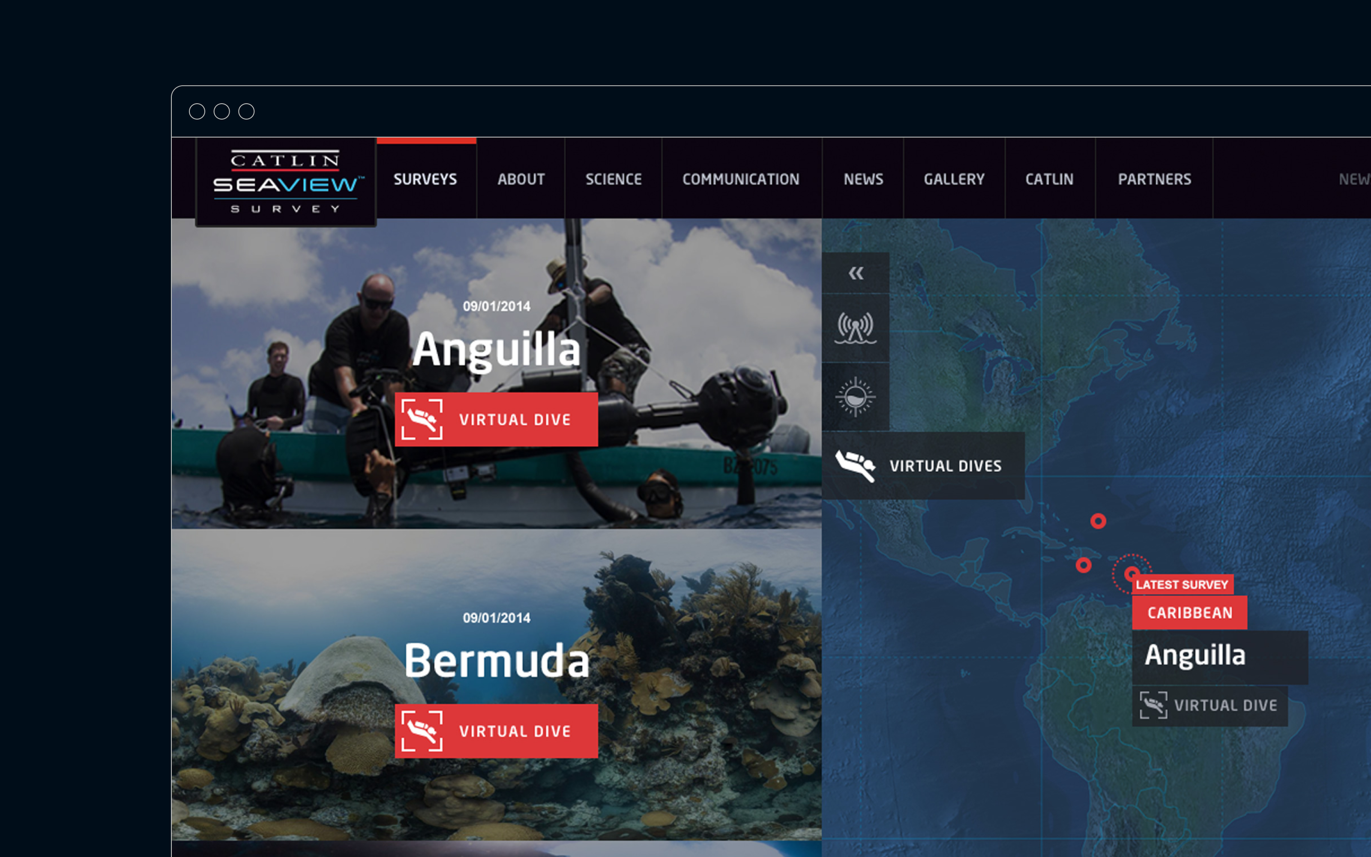Image resolution: width=1371 pixels, height=857 pixels.
Task: Open the Gallery page
Action: point(954,179)
